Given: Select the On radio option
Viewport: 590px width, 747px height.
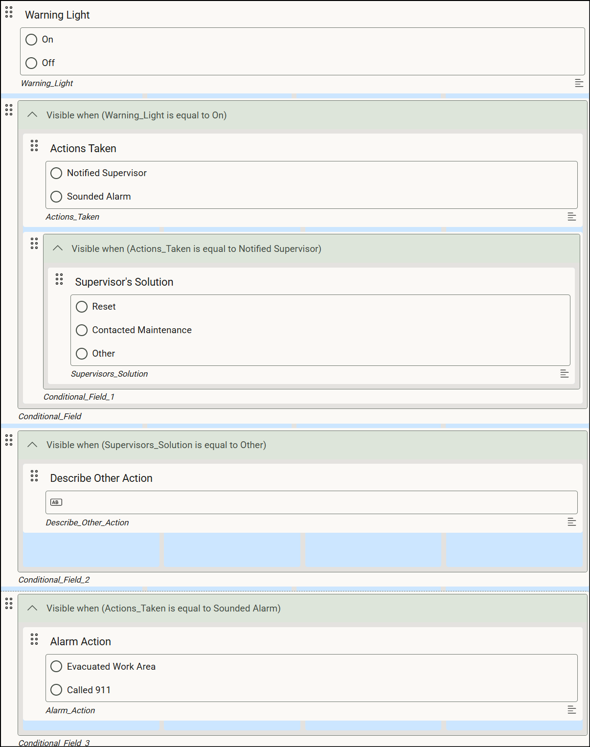Looking at the screenshot, I should [x=31, y=40].
